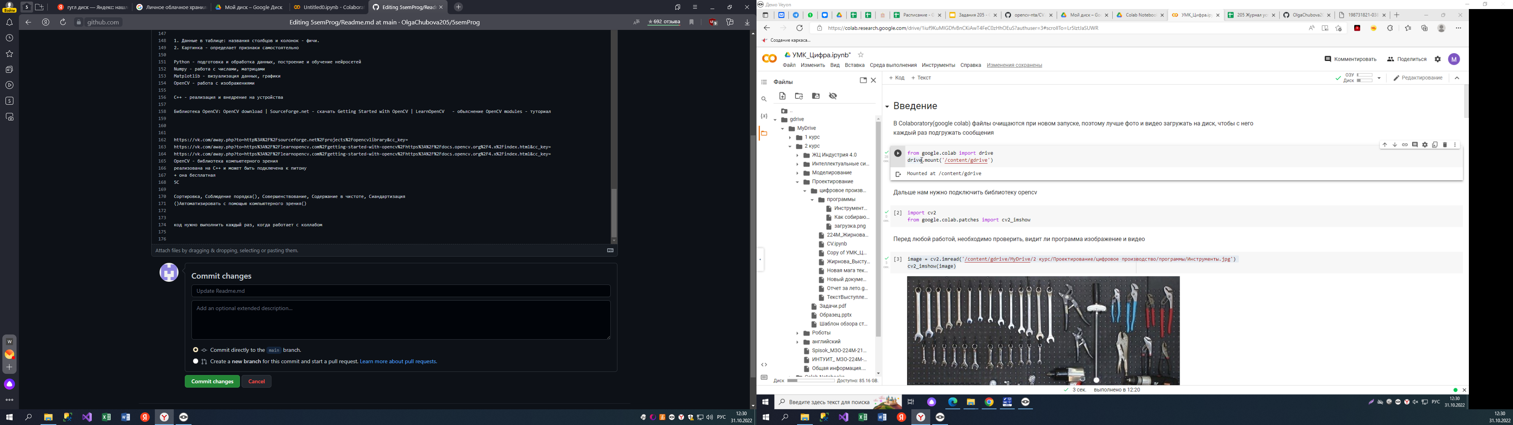
Task: Open the RAM/Disk resources dropdown arrow
Action: pos(1379,78)
